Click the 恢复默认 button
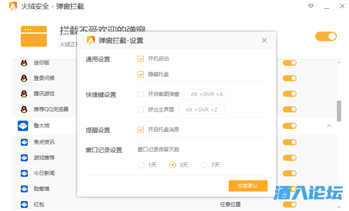The height and width of the screenshot is (211, 349). [248, 185]
